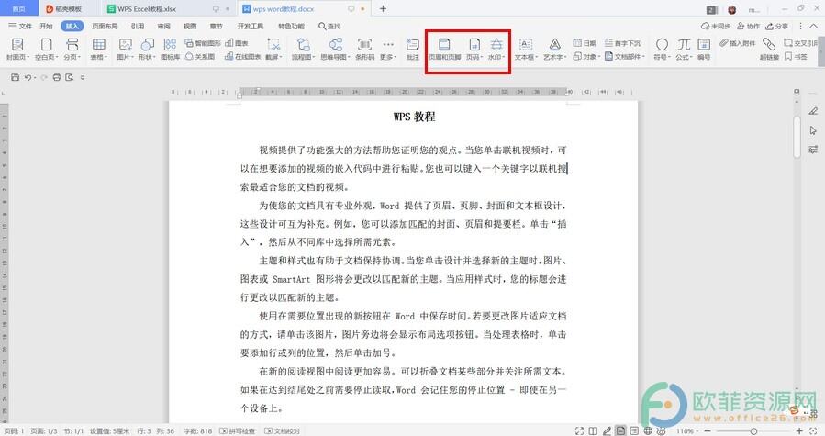Open the 分页 page break options
Viewport: 825px width, 436px height.
click(x=72, y=49)
